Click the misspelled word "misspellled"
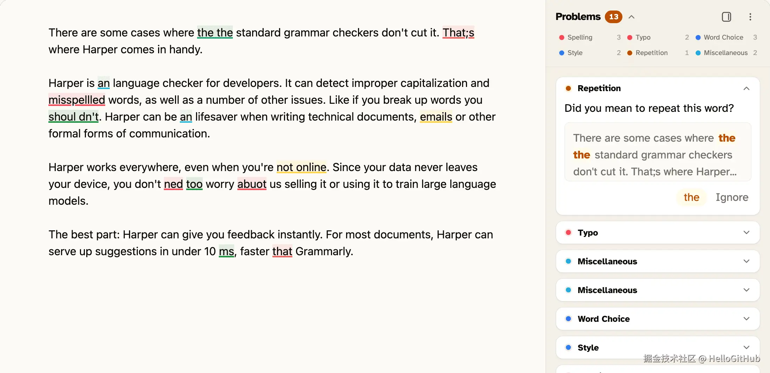770x373 pixels. click(x=77, y=100)
